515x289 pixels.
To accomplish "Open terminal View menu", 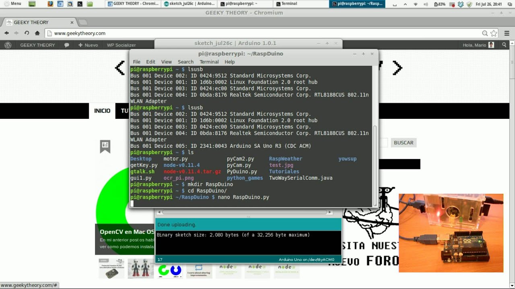I will coord(167,62).
